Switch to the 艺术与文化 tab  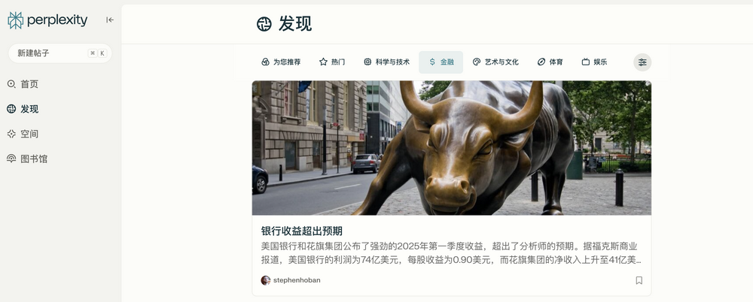coord(495,62)
